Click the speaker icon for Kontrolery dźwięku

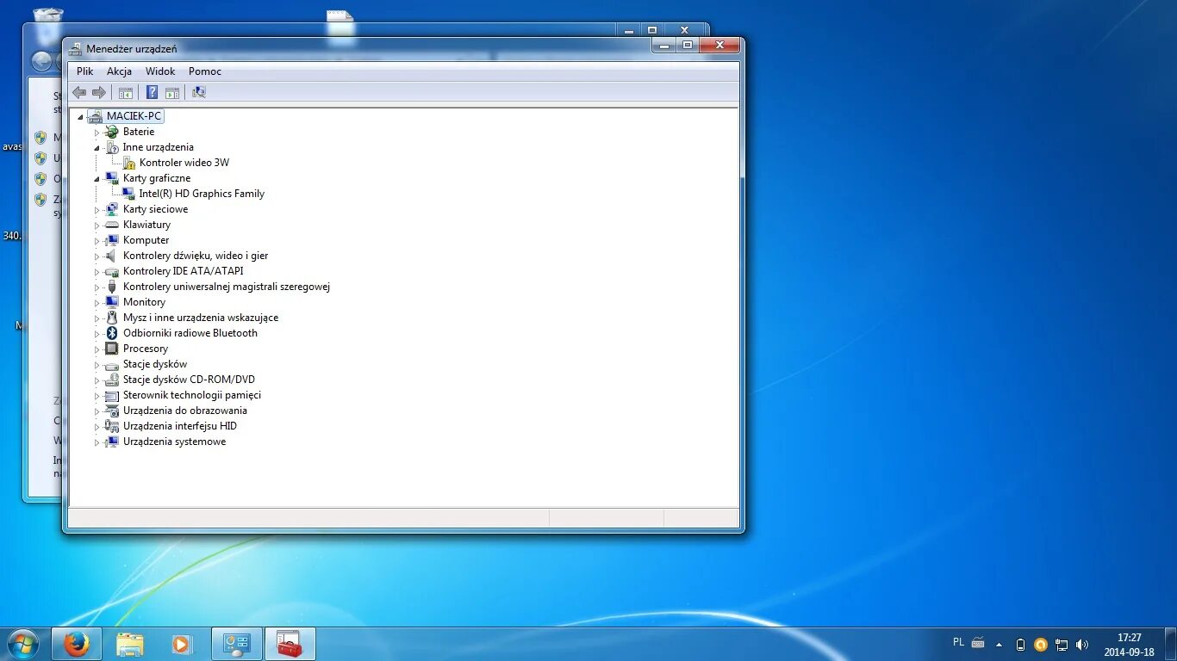coord(111,256)
